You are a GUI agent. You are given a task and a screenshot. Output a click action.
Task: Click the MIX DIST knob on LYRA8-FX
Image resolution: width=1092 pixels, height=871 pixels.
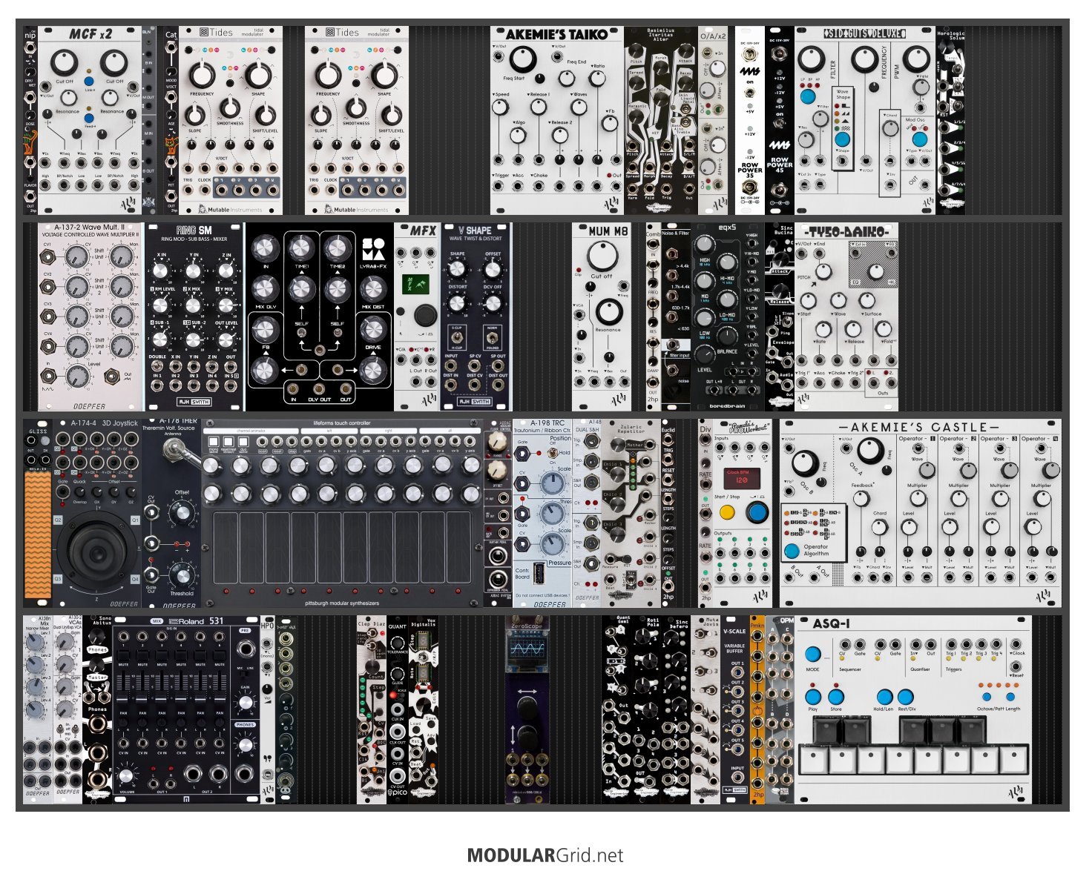pyautogui.click(x=373, y=289)
